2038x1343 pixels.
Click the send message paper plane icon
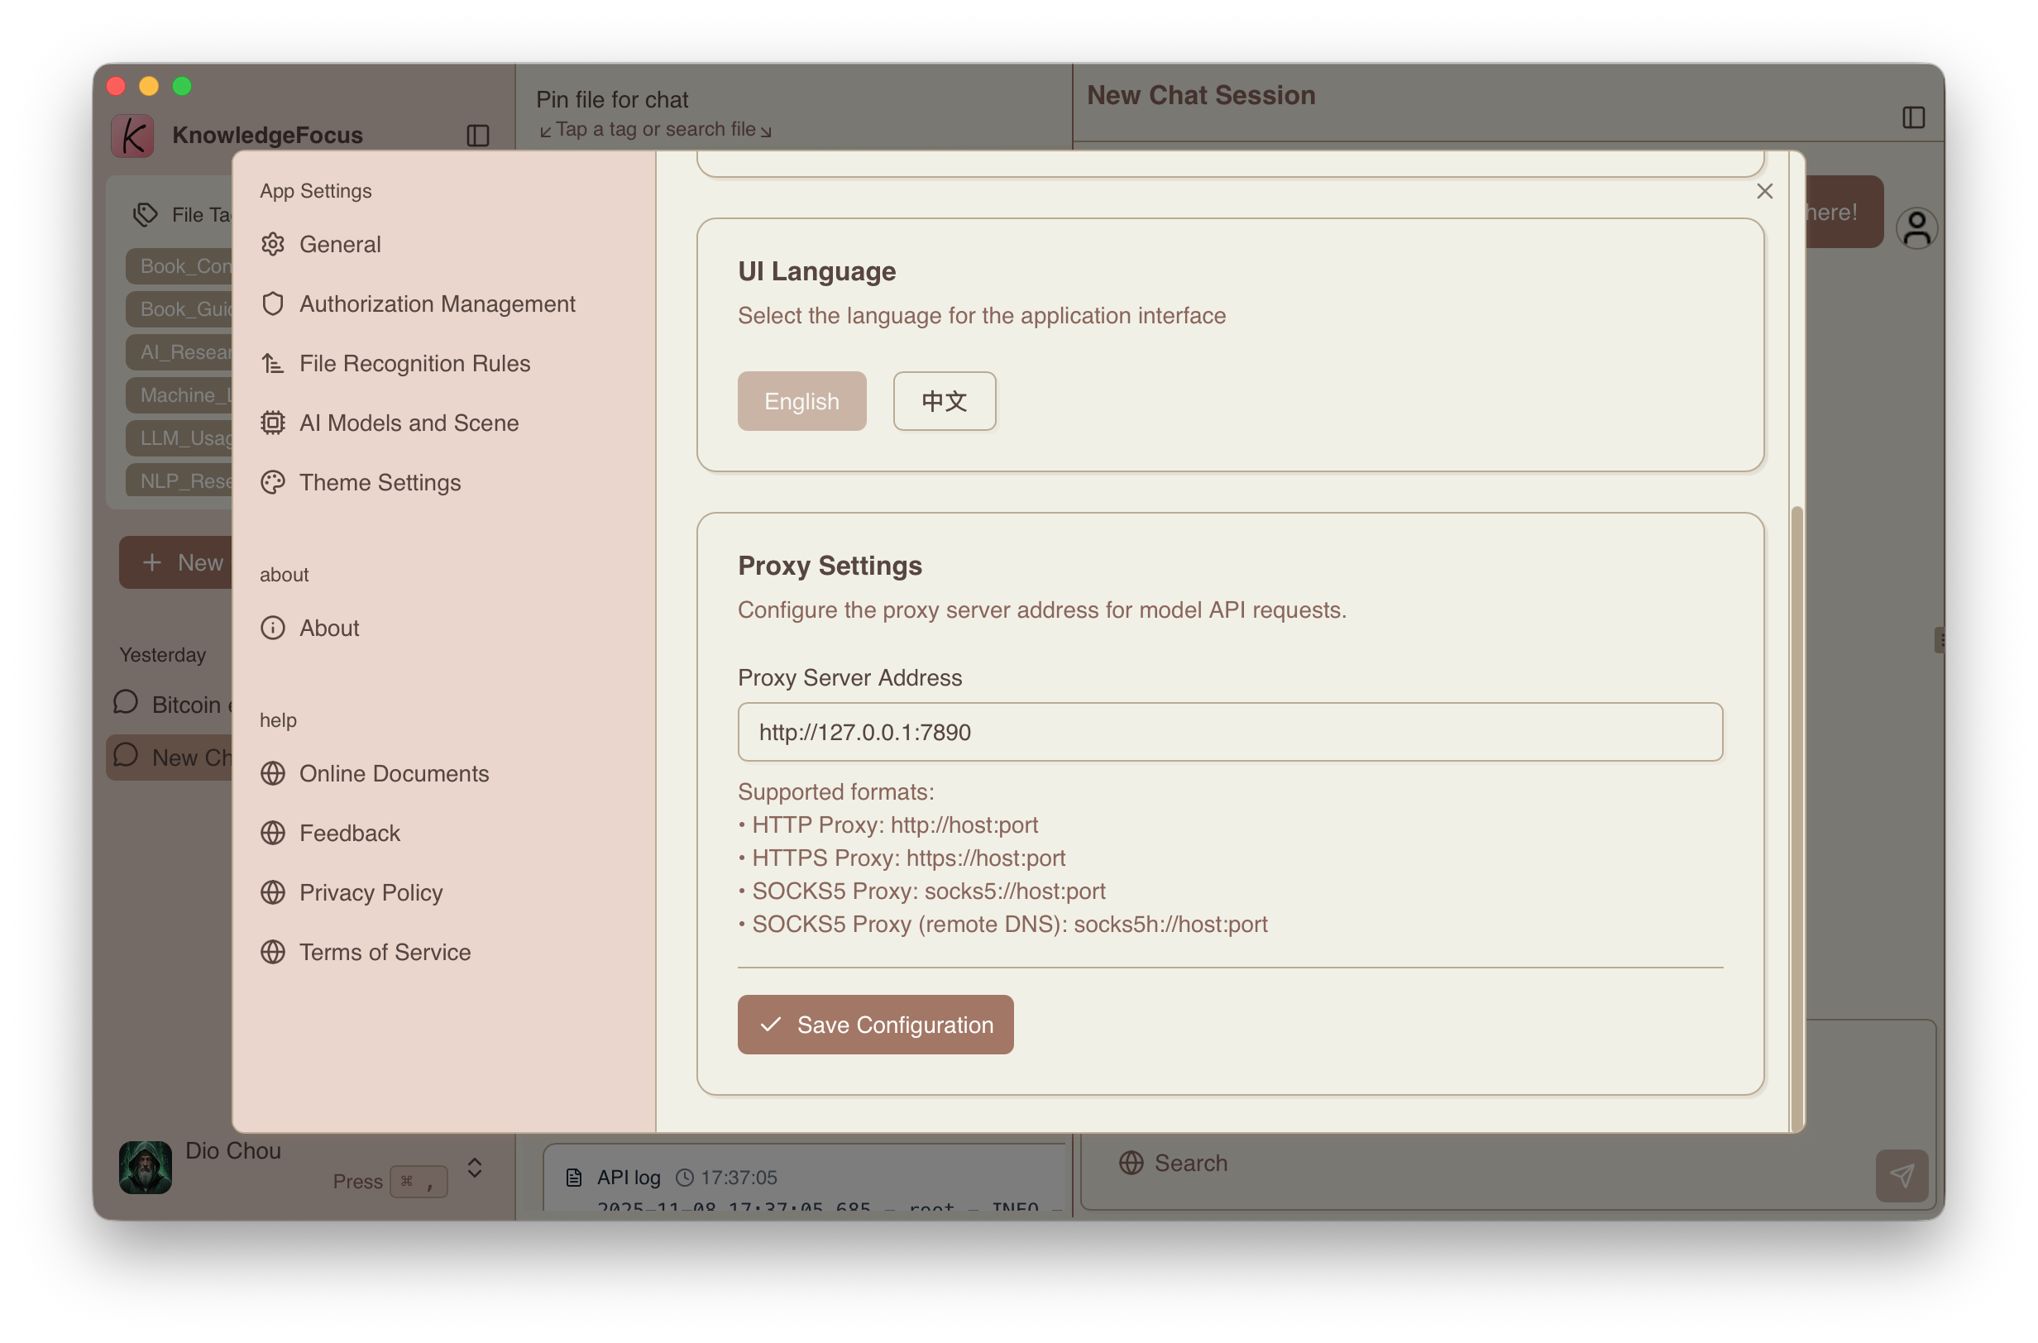tap(1901, 1175)
